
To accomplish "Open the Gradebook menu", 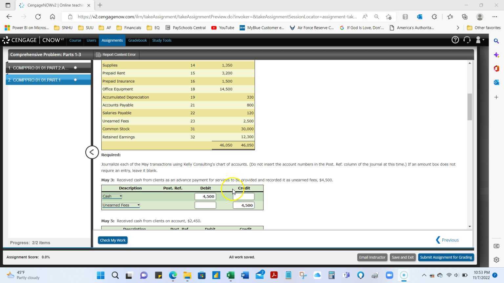I will click(137, 40).
